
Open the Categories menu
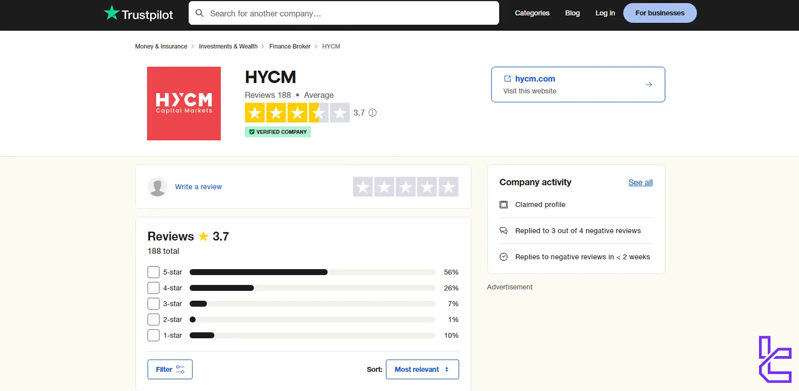click(x=532, y=13)
